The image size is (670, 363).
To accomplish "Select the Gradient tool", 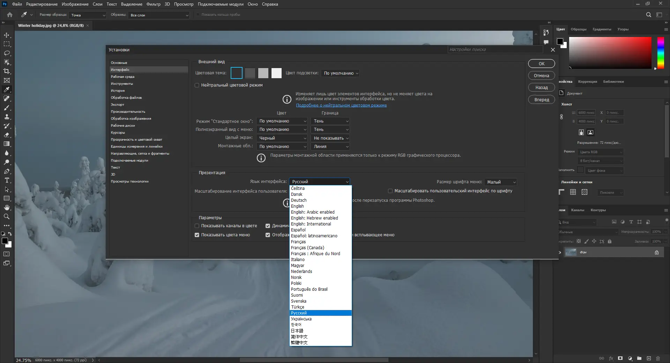I will click(7, 144).
